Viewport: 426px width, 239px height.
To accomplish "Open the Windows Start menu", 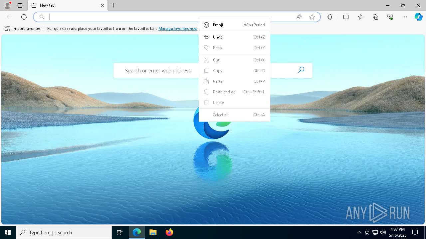I will coord(8,232).
